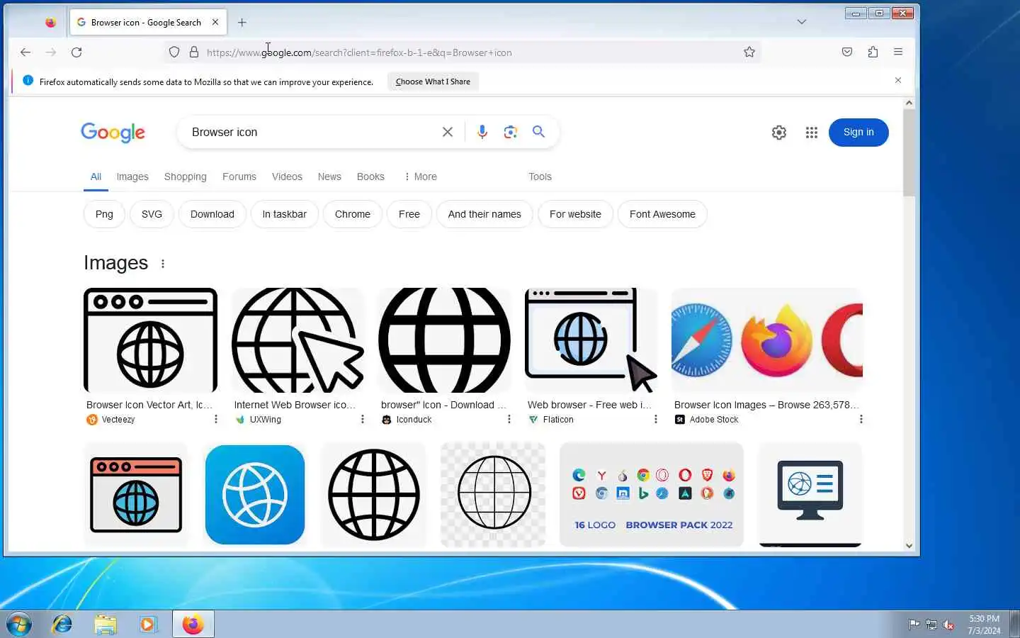Switch to Shopping results tab

tap(186, 177)
